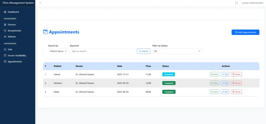The image size is (266, 124).
Task: Expand the Search by Patient Name dropdown
Action: pos(58,51)
